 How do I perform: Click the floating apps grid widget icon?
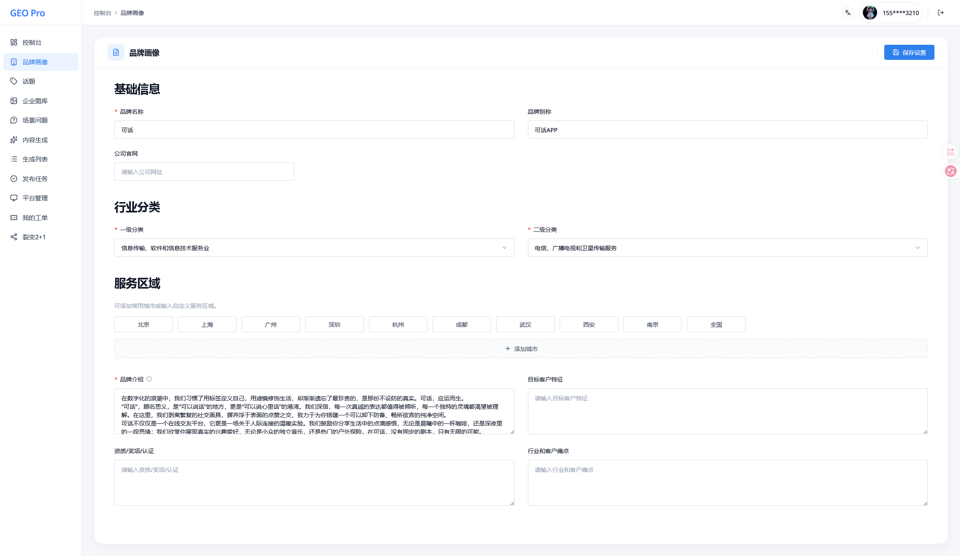pos(950,152)
